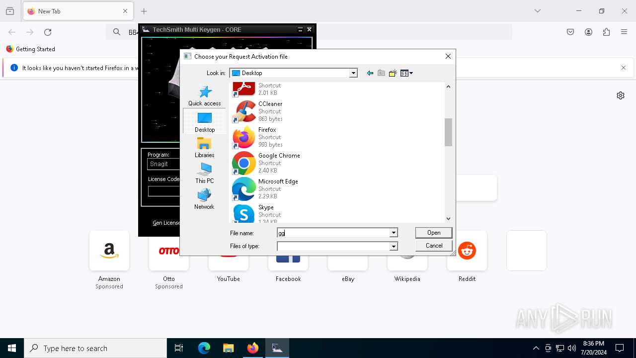Image resolution: width=636 pixels, height=358 pixels.
Task: Open the Firefox New Tab tab
Action: point(78,11)
